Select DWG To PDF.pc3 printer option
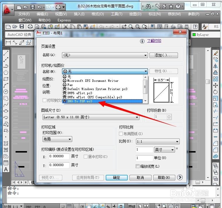 pos(102,101)
